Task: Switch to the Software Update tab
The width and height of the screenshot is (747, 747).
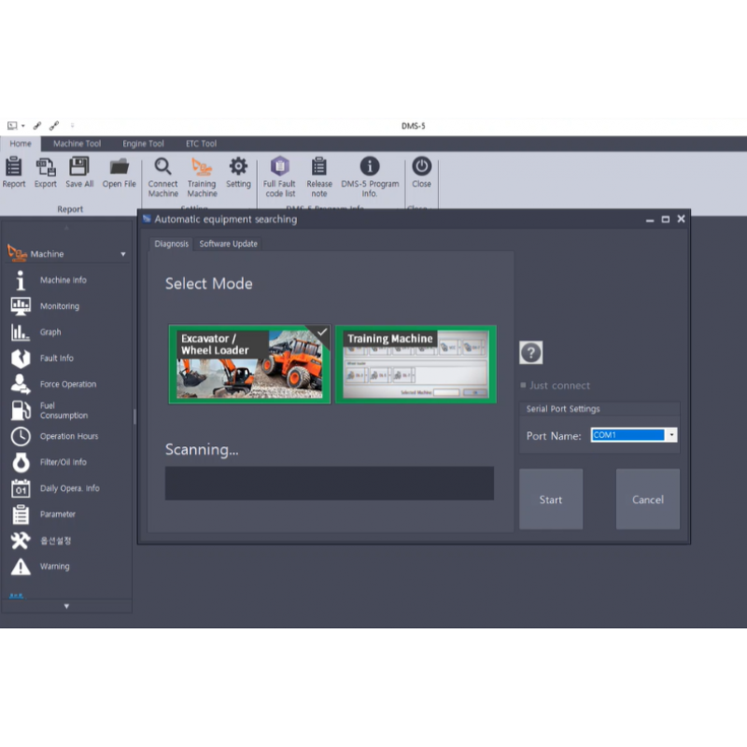Action: (229, 244)
